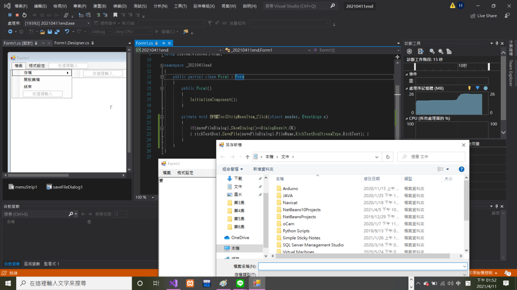Select the menuStrip1 component in designer tray

tap(23, 187)
